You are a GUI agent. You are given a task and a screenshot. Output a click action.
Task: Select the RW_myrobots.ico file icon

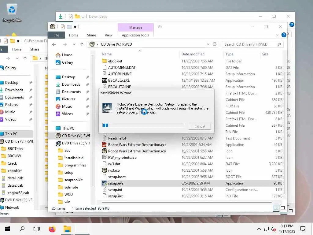click(x=105, y=158)
